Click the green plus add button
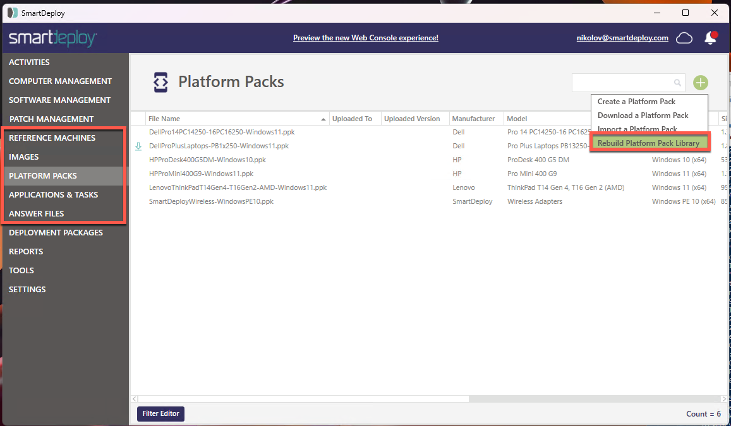Image resolution: width=731 pixels, height=426 pixels. [700, 83]
